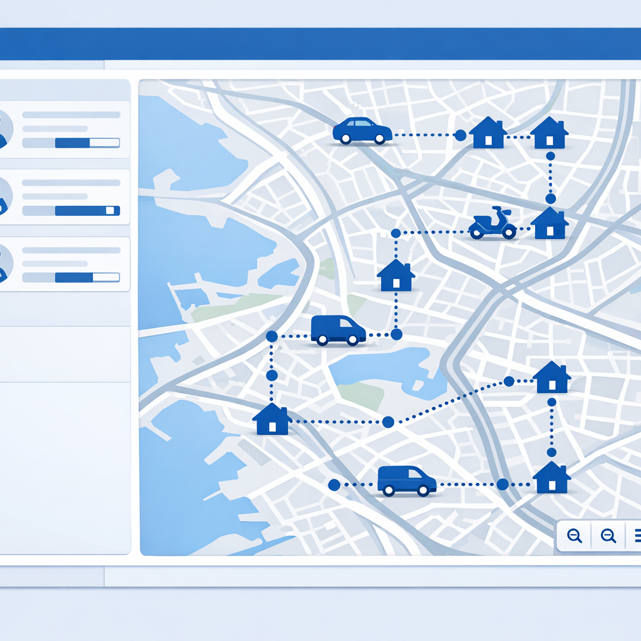Image resolution: width=641 pixels, height=641 pixels.
Task: Click the first driver's progress bar
Action: pos(71,143)
